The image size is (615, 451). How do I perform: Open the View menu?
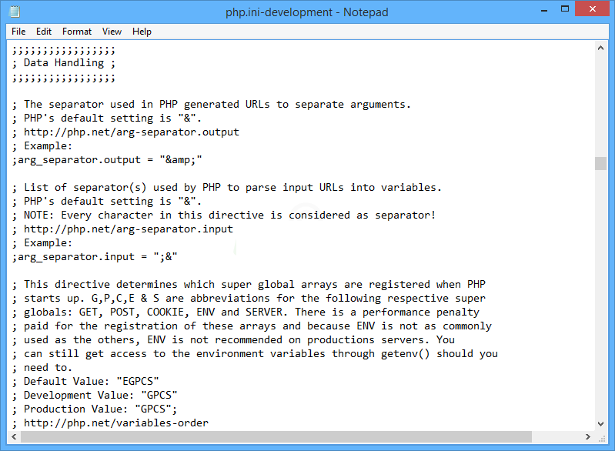112,32
